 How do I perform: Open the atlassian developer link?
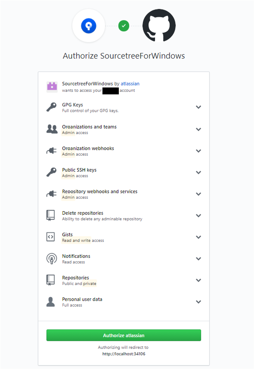(130, 84)
